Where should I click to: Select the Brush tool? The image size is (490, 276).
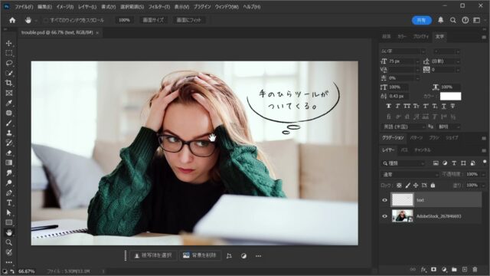(x=9, y=123)
